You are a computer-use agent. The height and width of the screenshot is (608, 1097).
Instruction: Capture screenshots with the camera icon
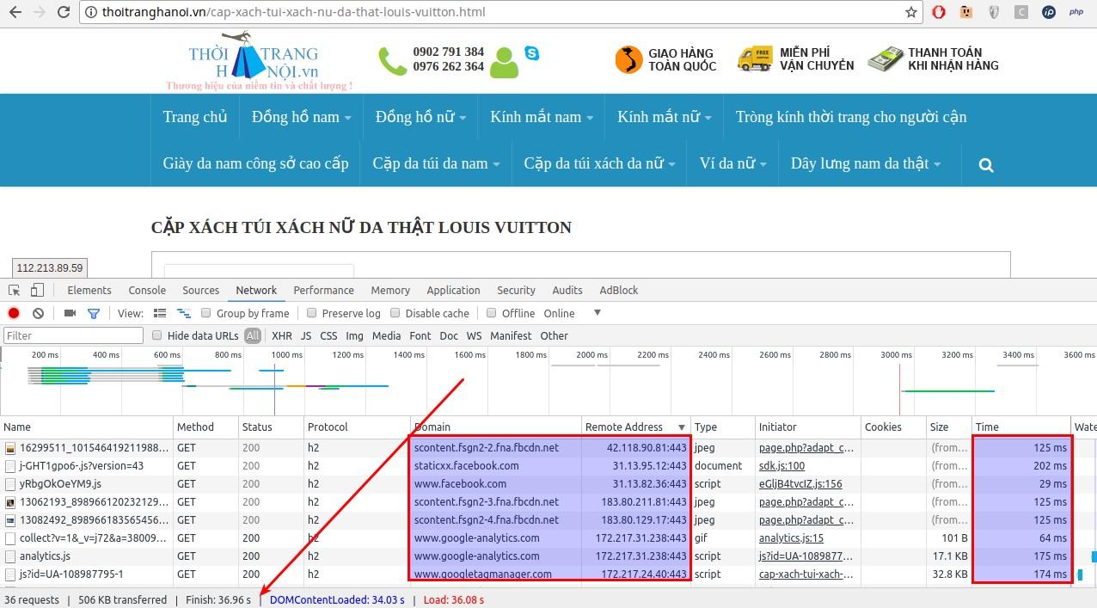coord(70,313)
